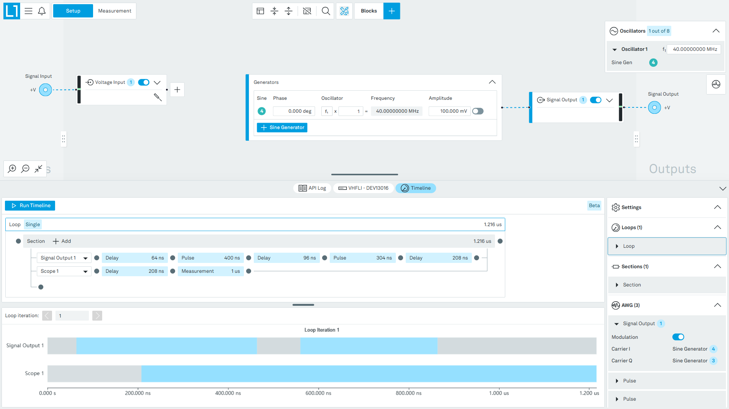Edit the sine phase 0.000 deg field
The width and height of the screenshot is (729, 409).
pyautogui.click(x=294, y=111)
